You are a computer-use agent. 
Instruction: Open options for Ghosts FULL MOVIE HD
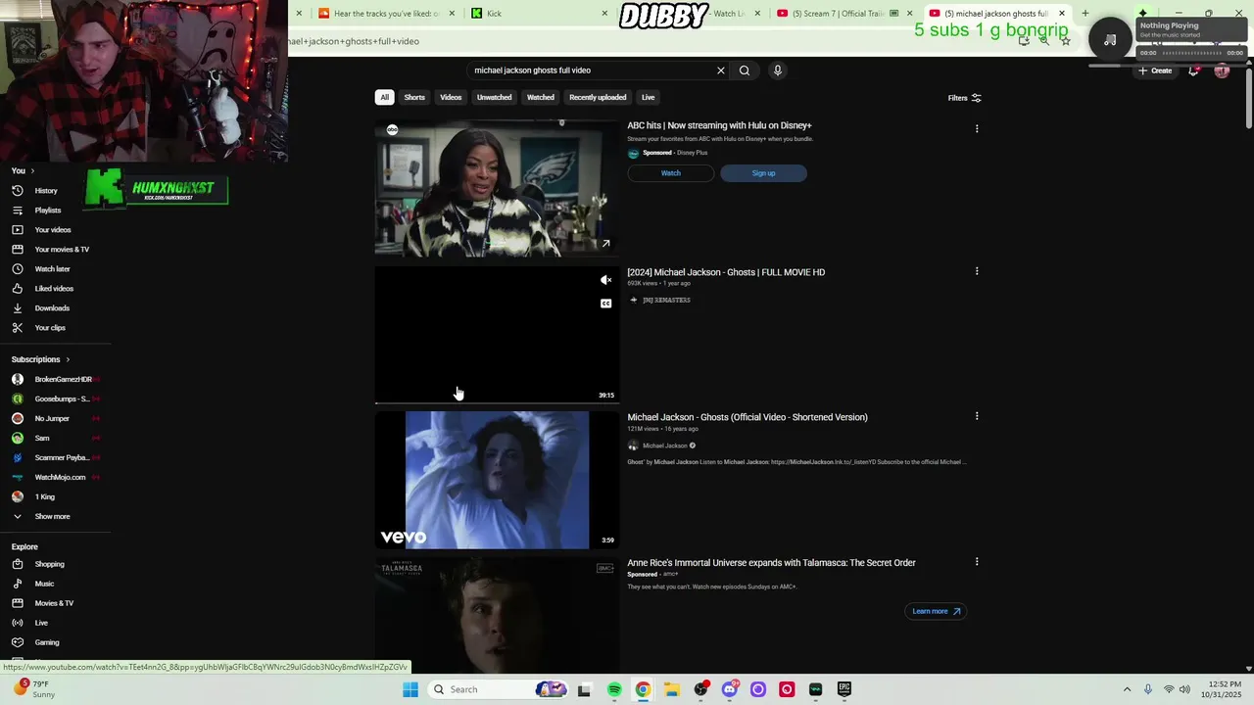click(x=977, y=271)
